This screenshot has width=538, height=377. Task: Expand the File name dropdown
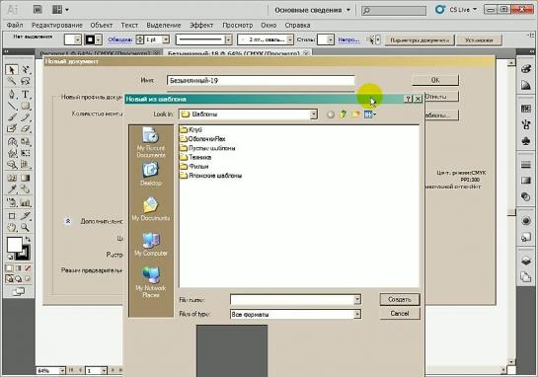(357, 299)
